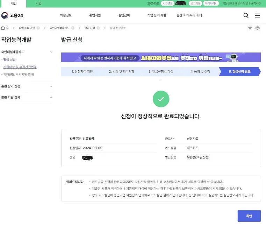Click the 홈 breadcrumb text
Viewport: 266px width, 225px height.
point(7,28)
